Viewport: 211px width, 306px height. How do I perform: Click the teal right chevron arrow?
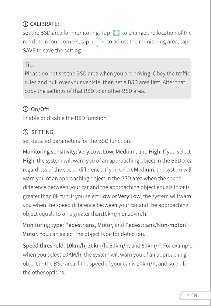pos(102,42)
